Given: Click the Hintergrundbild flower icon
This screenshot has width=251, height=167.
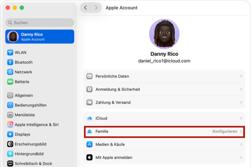Looking at the screenshot, I should tap(10, 154).
